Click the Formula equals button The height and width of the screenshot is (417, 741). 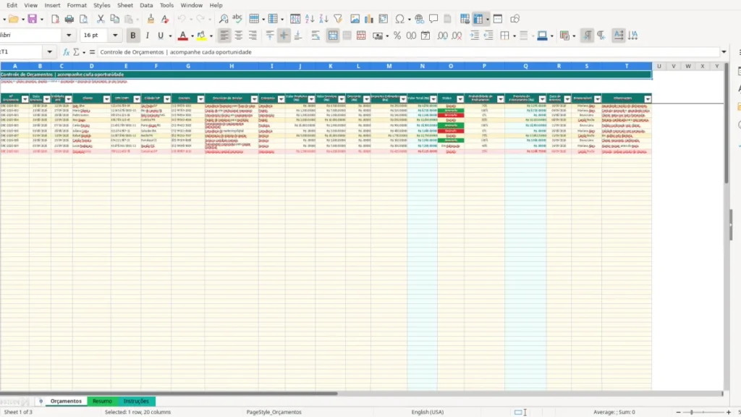pos(92,52)
